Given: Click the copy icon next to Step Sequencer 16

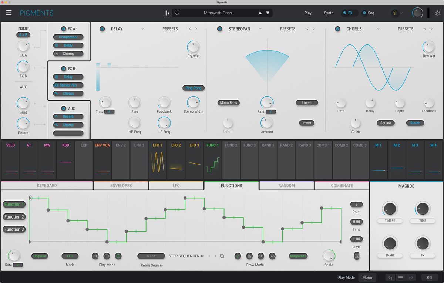Looking at the screenshot, I should point(222,256).
